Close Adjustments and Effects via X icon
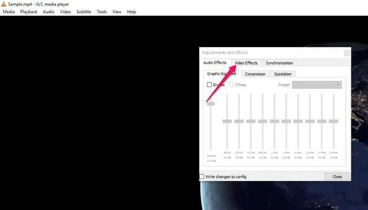The width and height of the screenshot is (368, 210). coord(346,52)
